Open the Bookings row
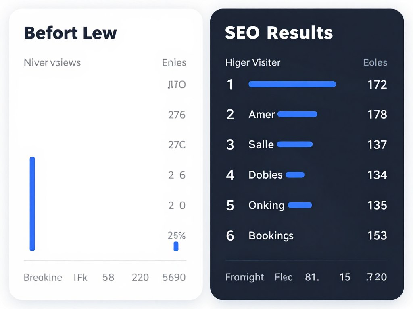413x309 pixels. click(x=307, y=235)
